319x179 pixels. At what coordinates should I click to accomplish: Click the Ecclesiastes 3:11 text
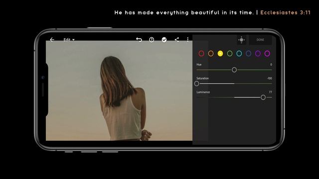(285, 12)
